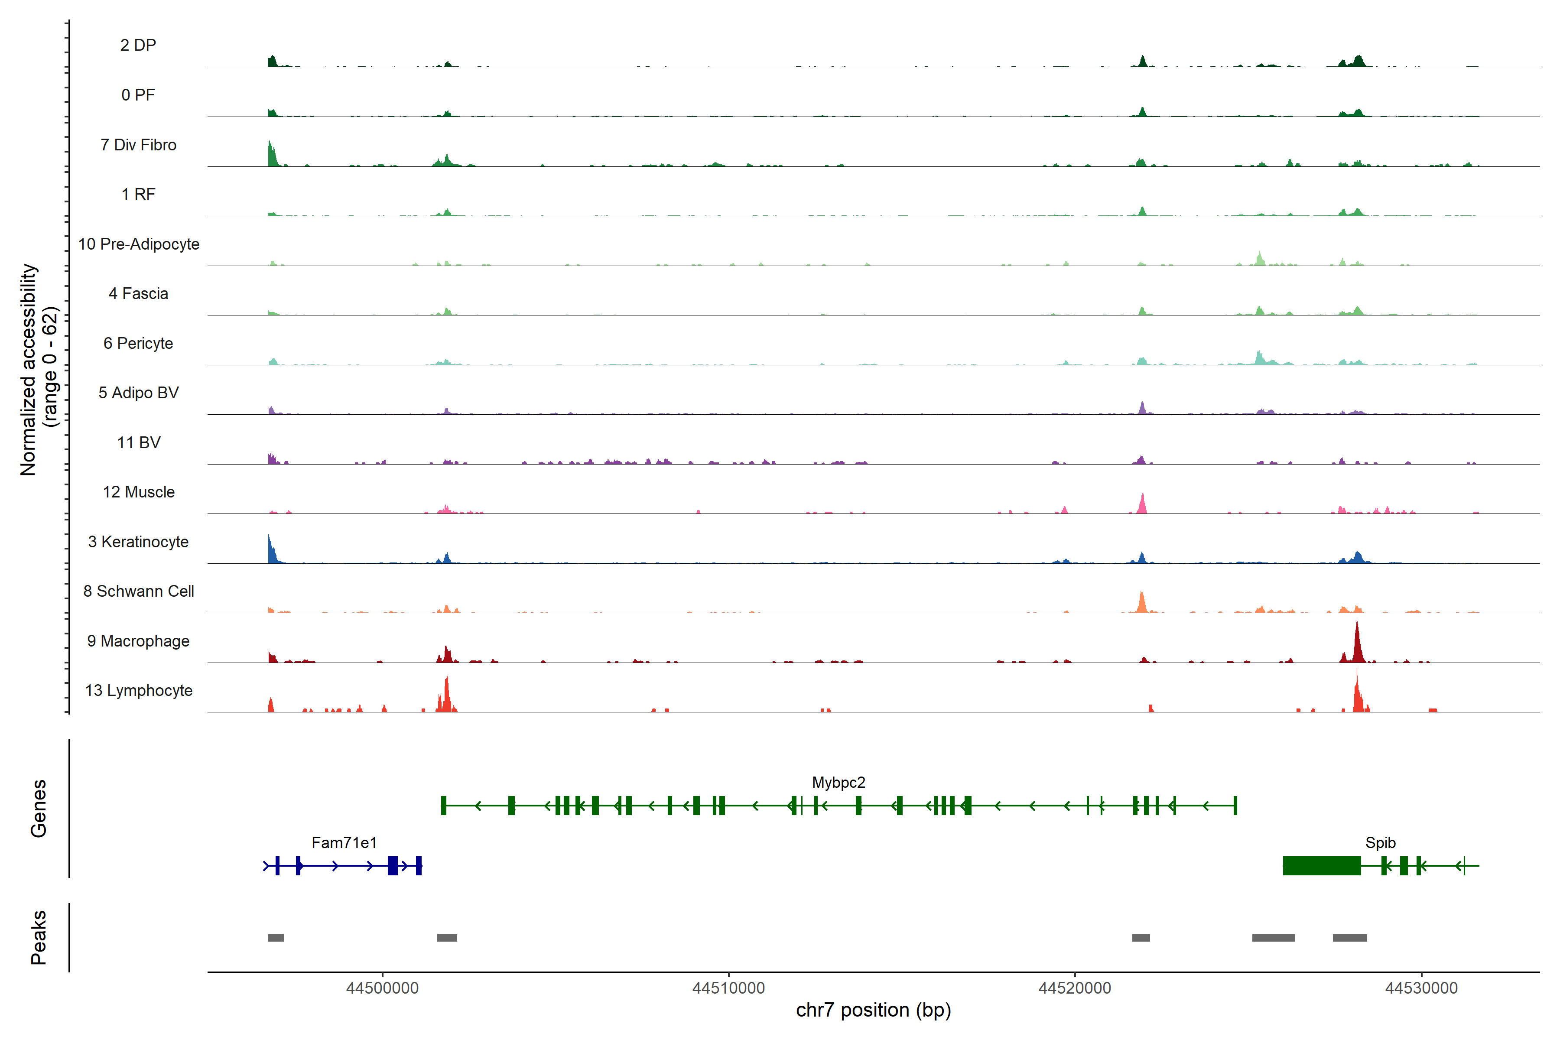Click the chr7 position (bp) axis title
Image resolution: width=1560 pixels, height=1040 pixels.
pos(873,1010)
